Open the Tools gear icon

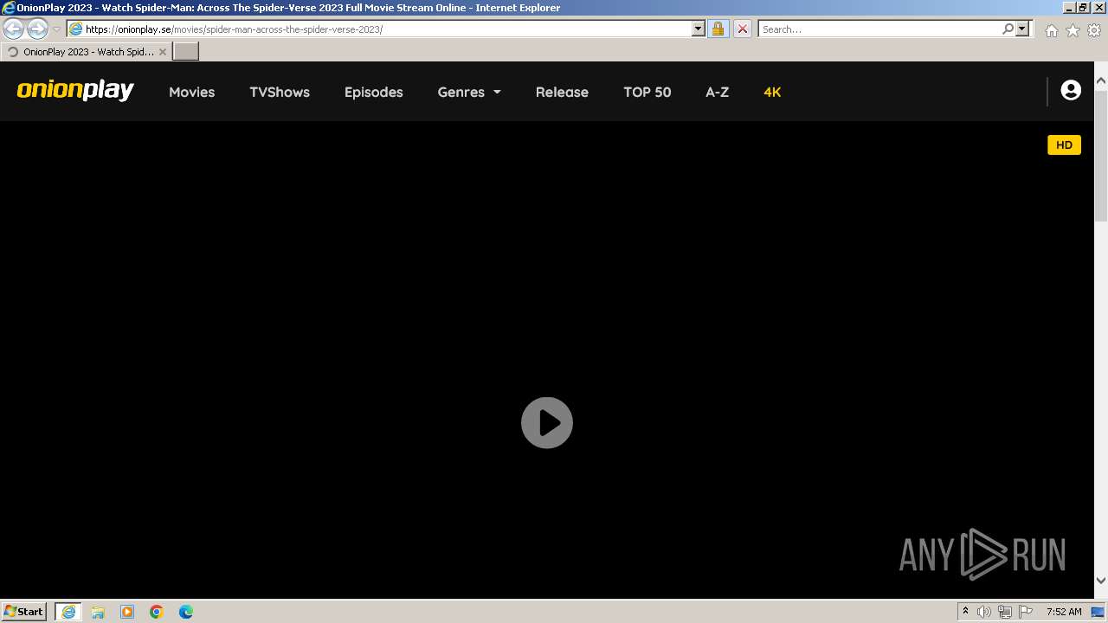[x=1094, y=30]
